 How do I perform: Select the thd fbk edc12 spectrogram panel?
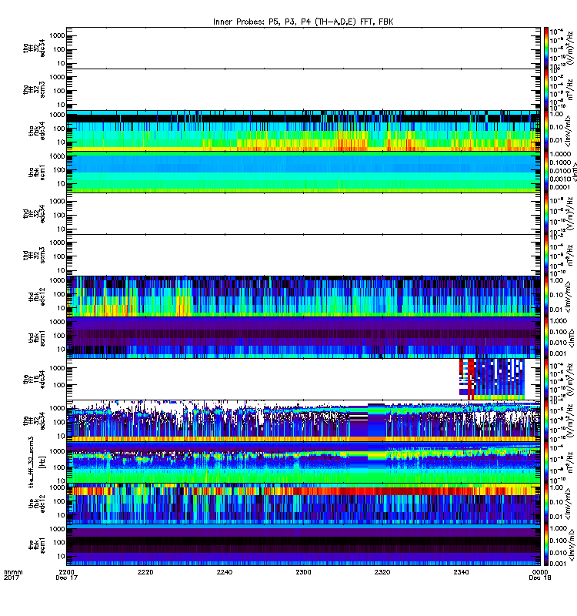303,296
